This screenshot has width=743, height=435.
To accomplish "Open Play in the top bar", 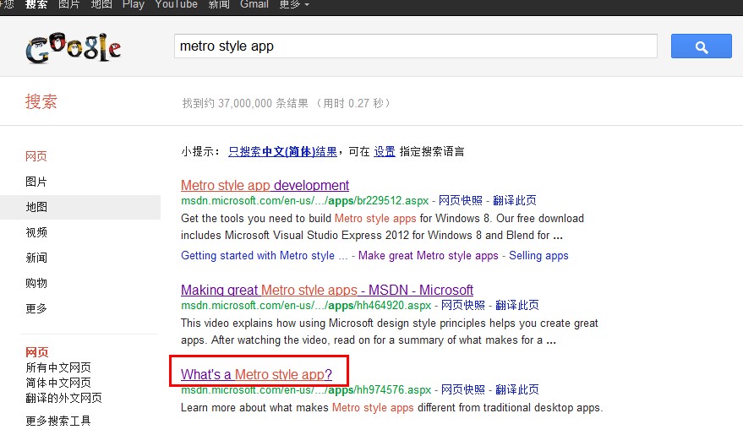I will [x=134, y=5].
